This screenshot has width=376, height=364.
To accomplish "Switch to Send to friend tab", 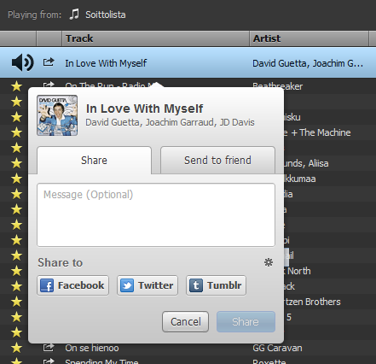I will click(x=217, y=160).
